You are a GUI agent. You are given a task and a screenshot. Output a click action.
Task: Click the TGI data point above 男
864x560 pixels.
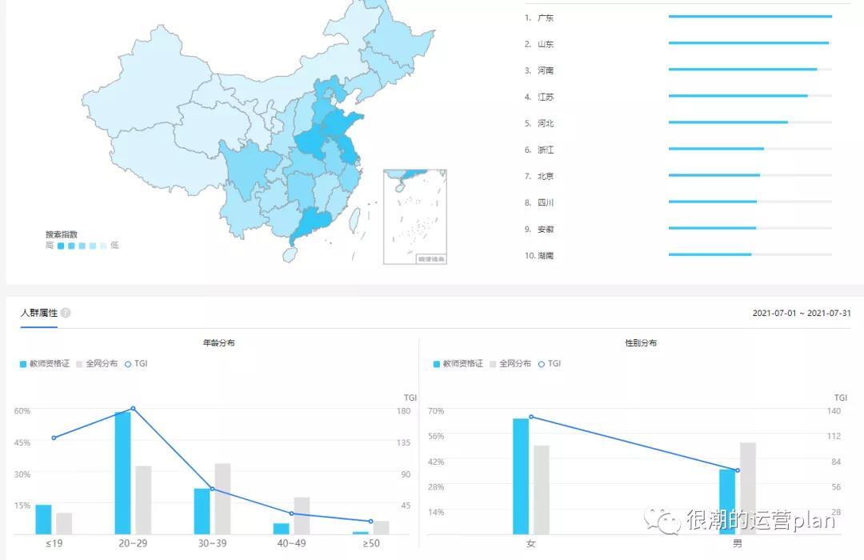[737, 470]
